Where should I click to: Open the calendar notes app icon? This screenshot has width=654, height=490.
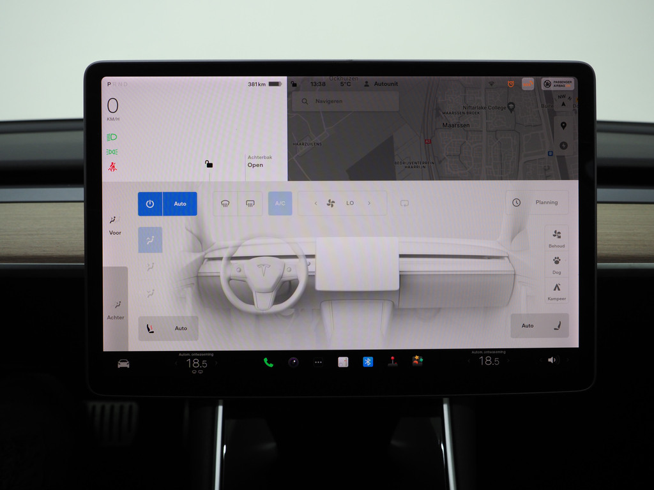tap(343, 362)
